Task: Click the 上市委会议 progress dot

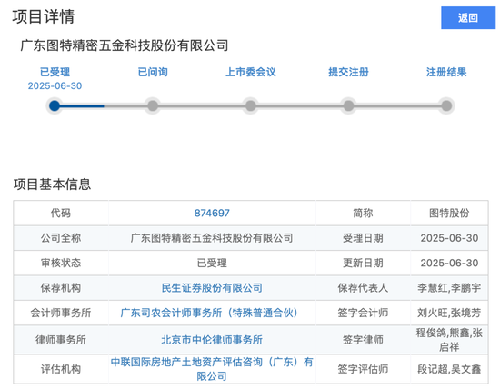Action: click(x=251, y=105)
